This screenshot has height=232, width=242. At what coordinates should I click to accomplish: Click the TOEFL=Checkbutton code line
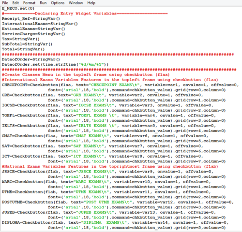click(x=109, y=116)
